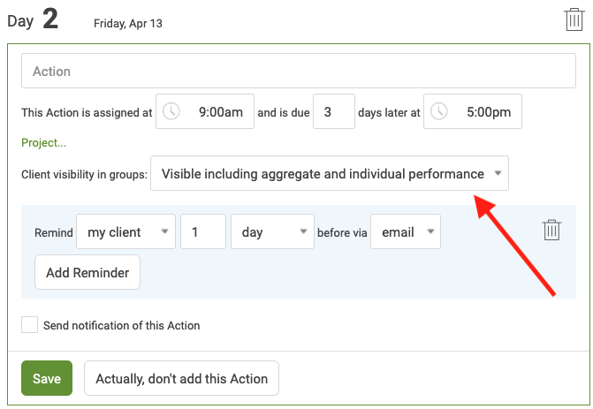Image resolution: width=593 pixels, height=409 pixels.
Task: Save the new Action
Action: (x=47, y=378)
